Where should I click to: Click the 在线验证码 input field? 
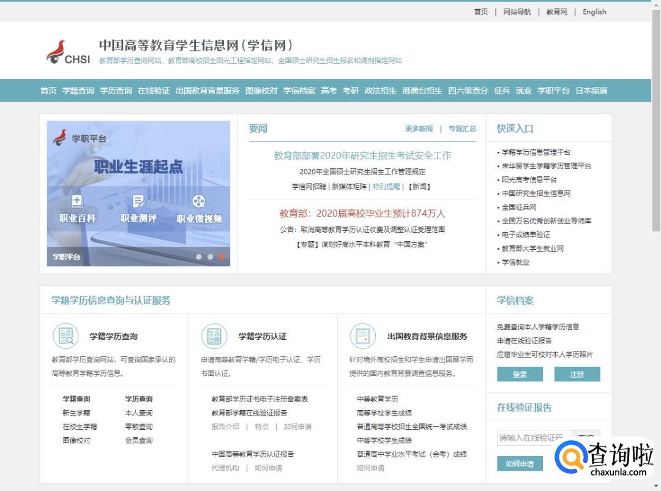point(533,437)
